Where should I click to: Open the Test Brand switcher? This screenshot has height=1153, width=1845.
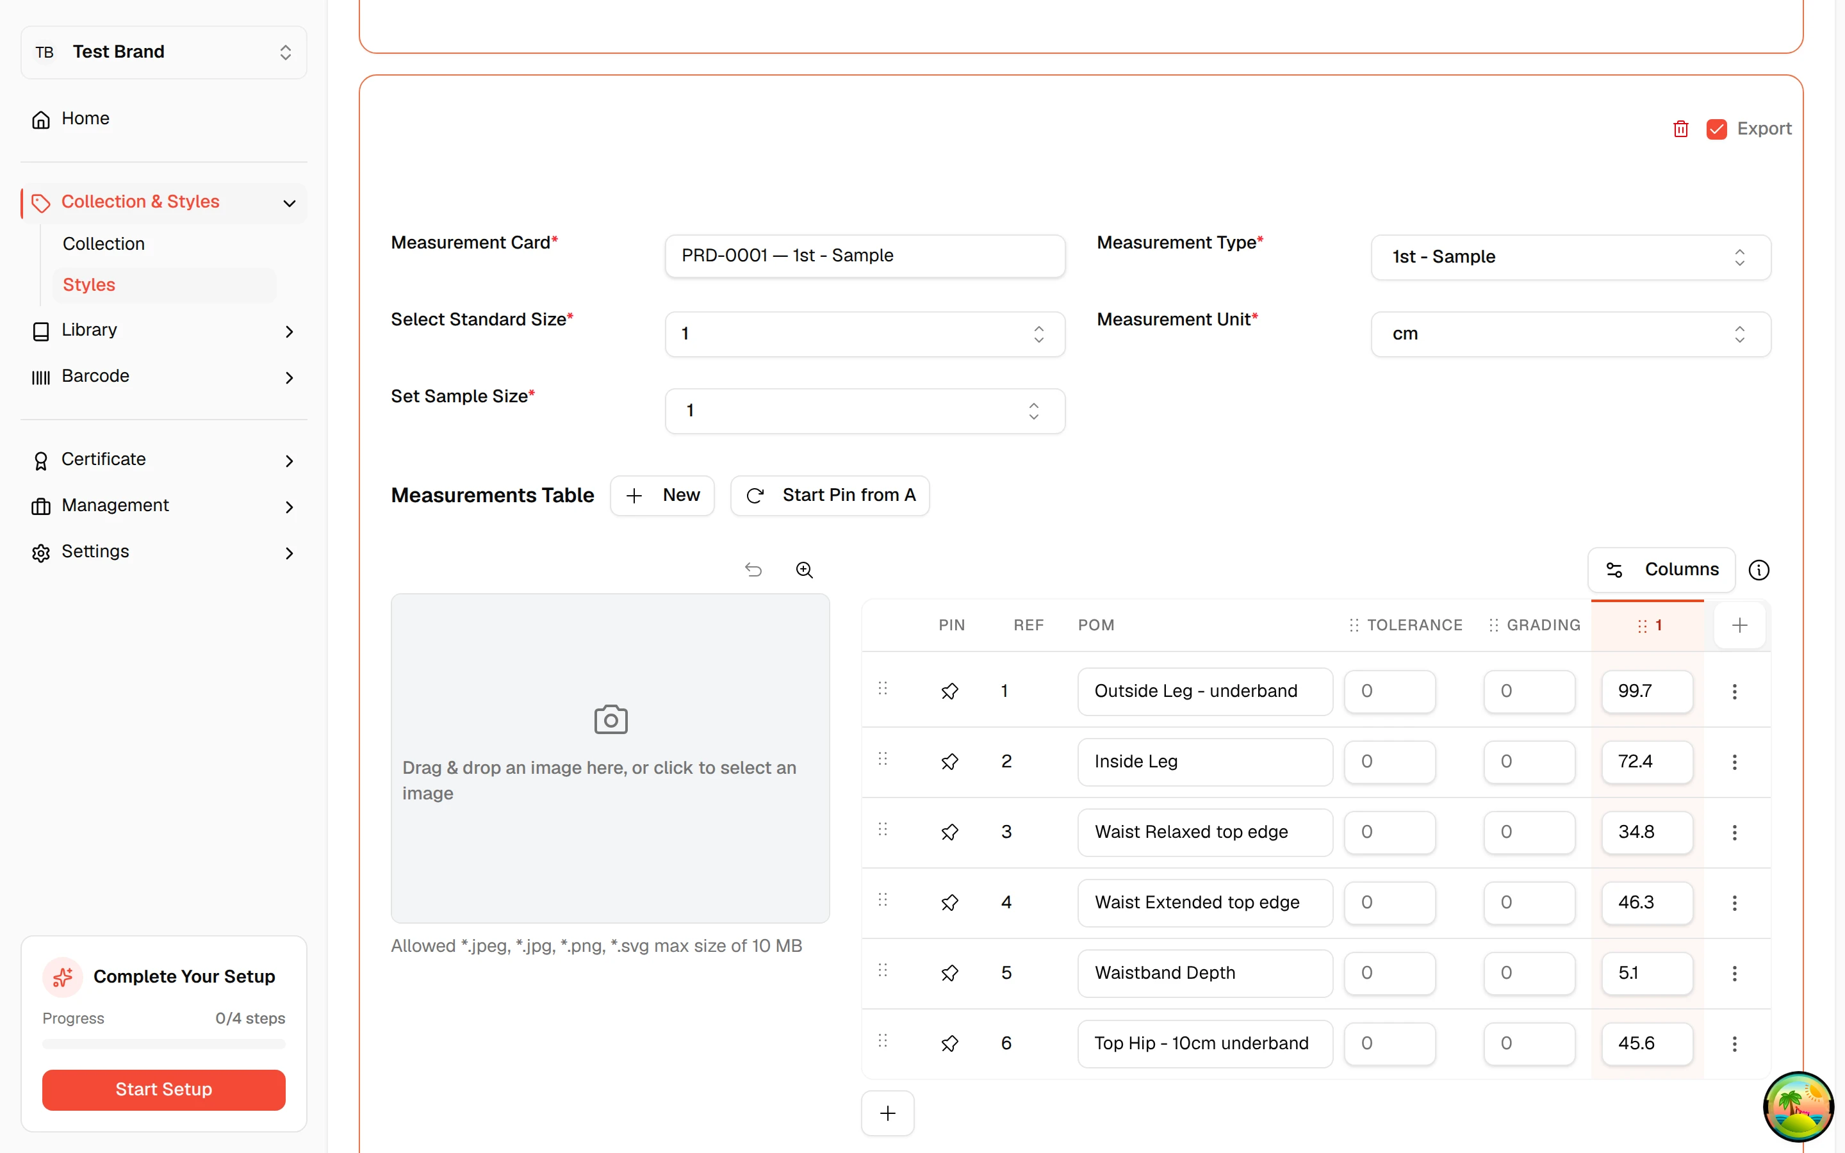pos(164,52)
